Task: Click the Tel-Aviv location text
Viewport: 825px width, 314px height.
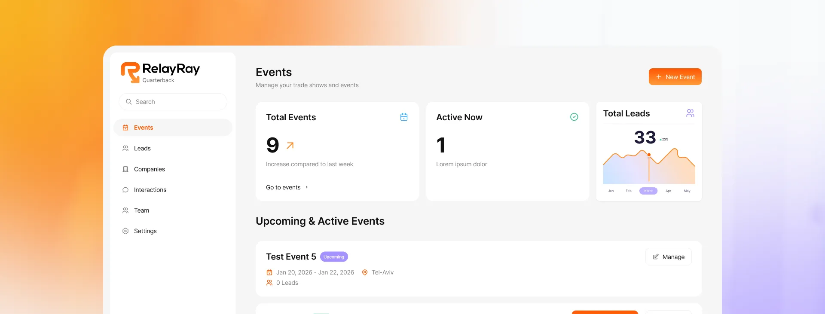Action: (383, 272)
